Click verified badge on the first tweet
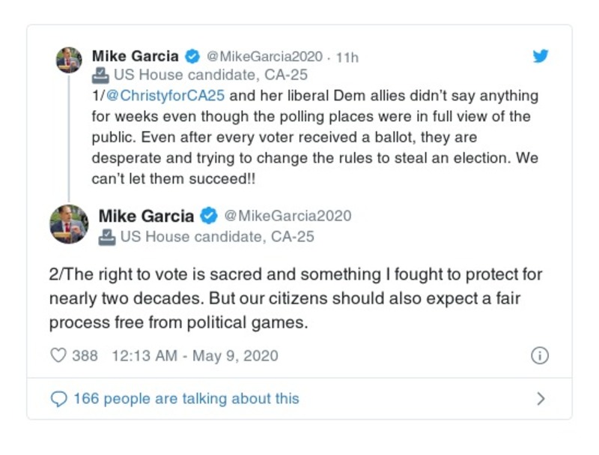This screenshot has width=599, height=455. pos(192,57)
